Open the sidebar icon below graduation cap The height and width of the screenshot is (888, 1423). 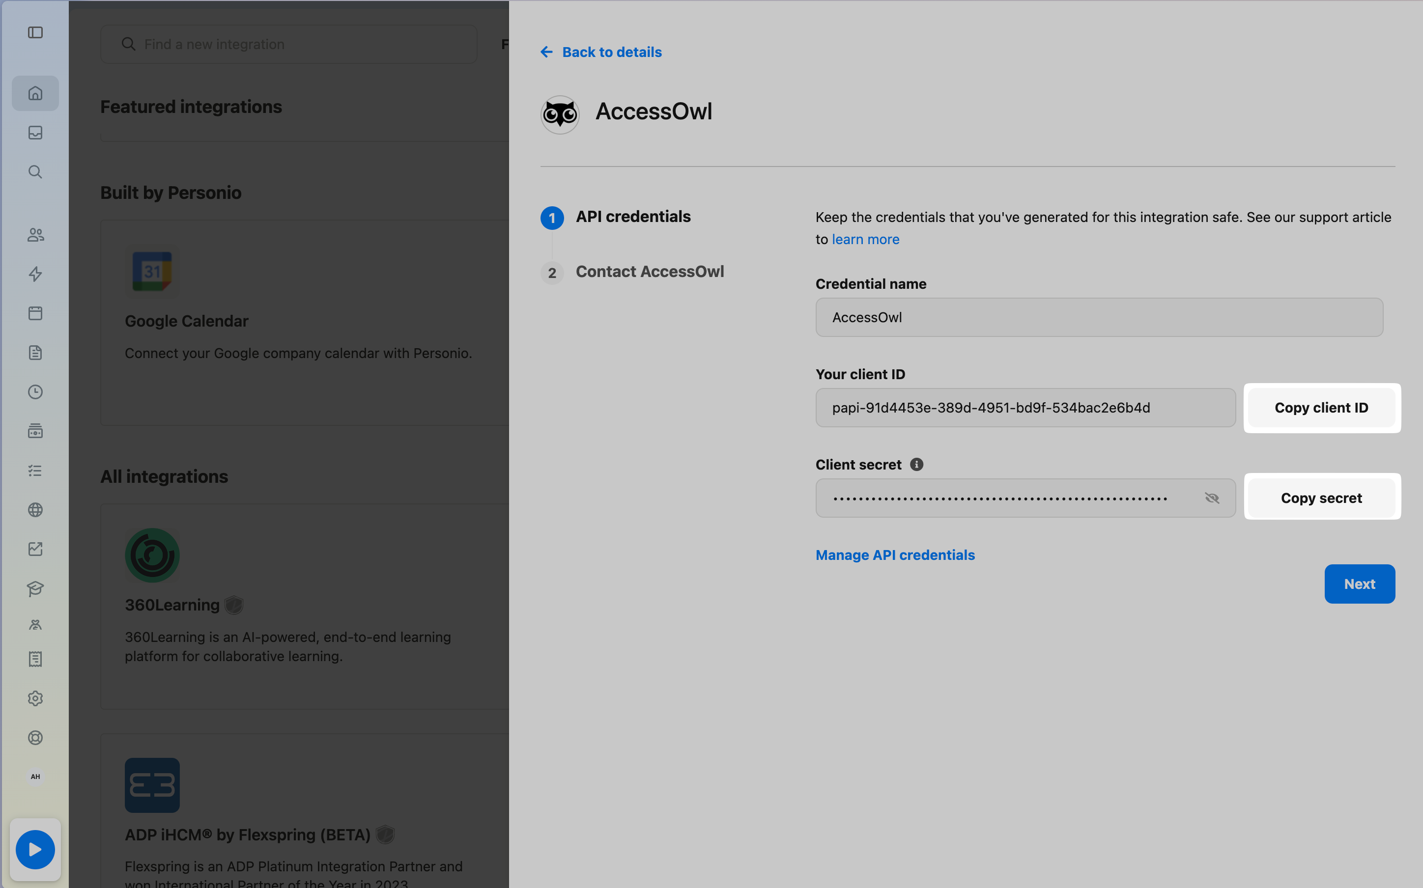(x=35, y=625)
